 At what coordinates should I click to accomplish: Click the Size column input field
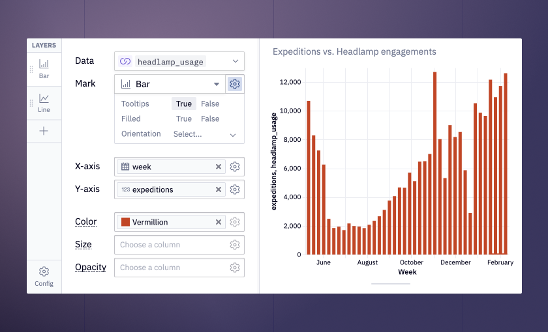click(170, 245)
